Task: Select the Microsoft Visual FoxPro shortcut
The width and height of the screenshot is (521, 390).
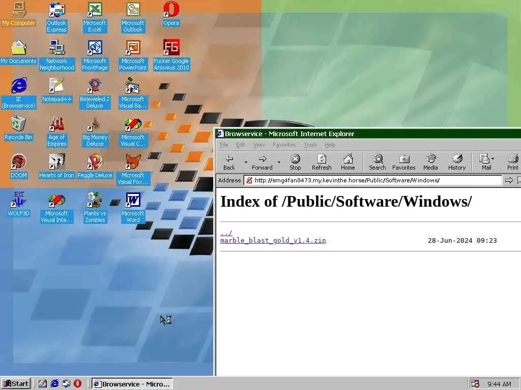Action: point(133,170)
